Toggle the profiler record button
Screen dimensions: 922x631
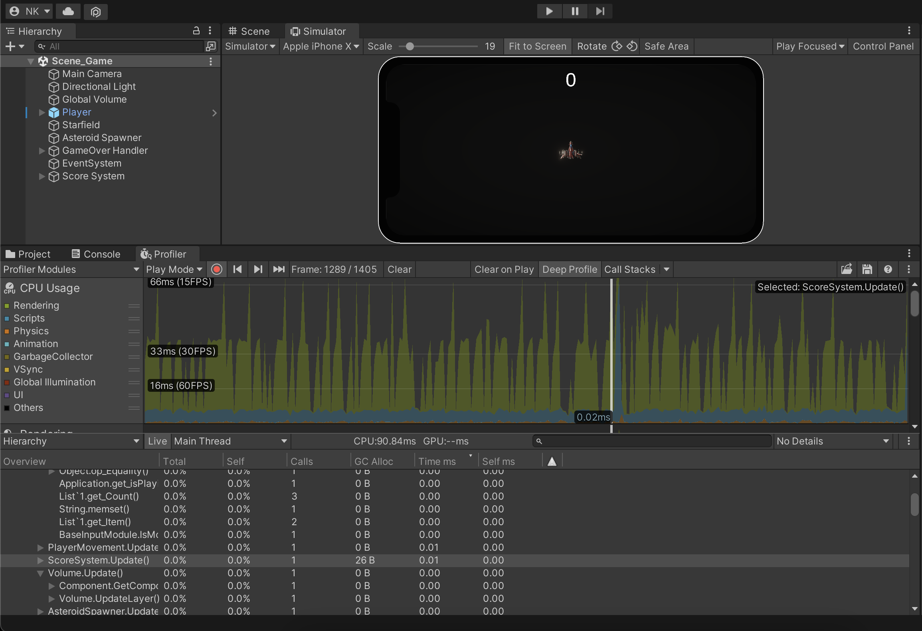[x=217, y=269]
